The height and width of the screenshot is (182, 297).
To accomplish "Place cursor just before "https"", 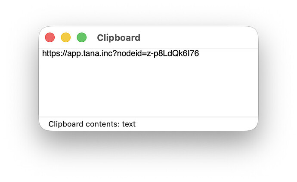I will (42, 54).
